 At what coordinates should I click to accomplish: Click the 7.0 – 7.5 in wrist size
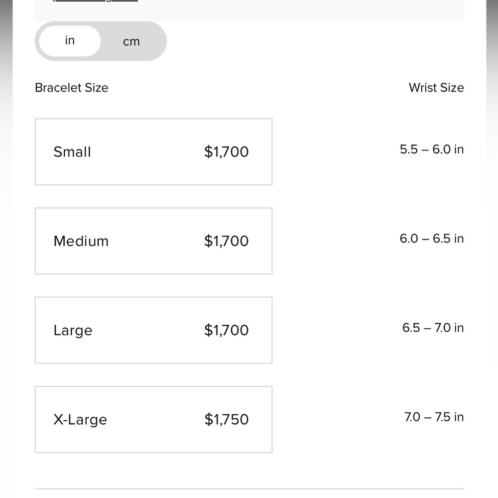[433, 417]
